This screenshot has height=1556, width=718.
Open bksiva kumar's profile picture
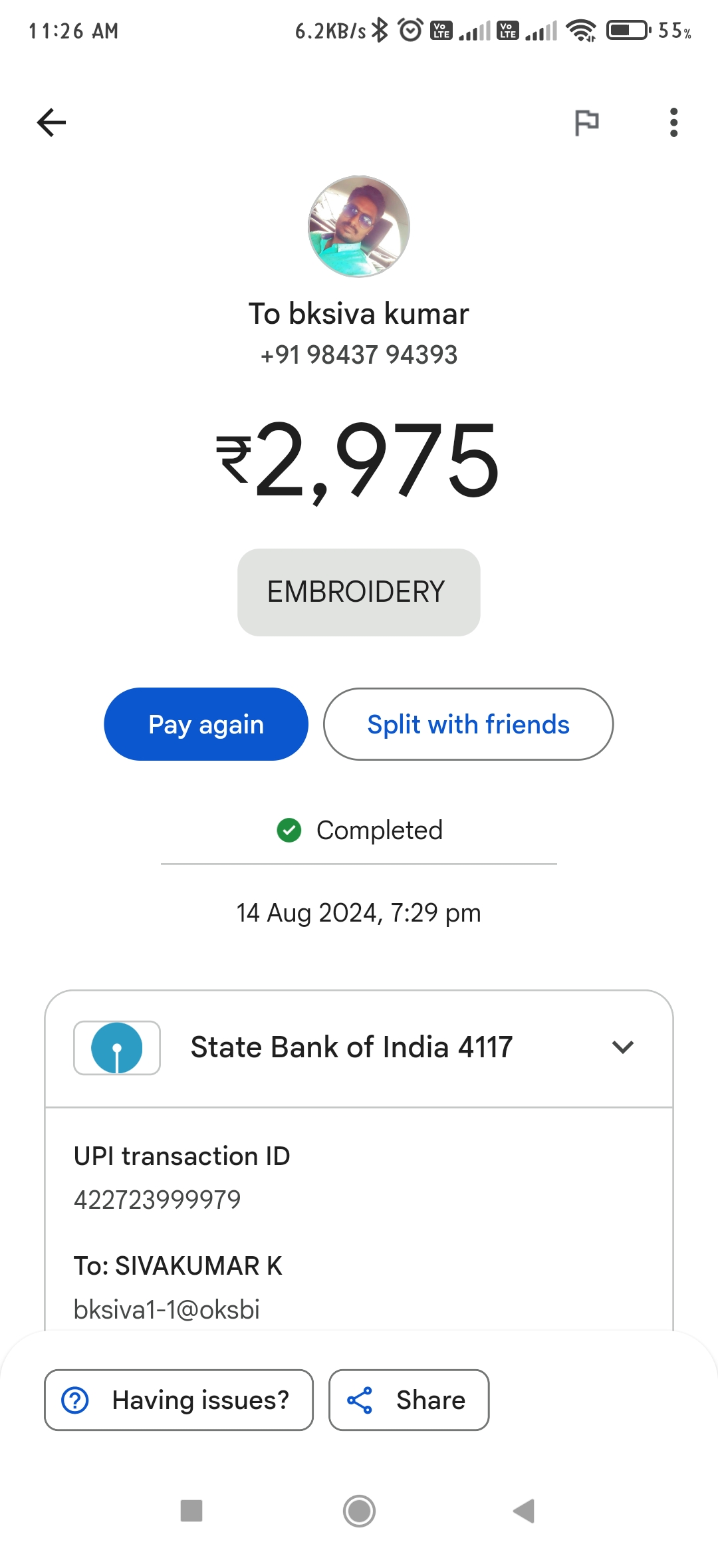click(359, 227)
